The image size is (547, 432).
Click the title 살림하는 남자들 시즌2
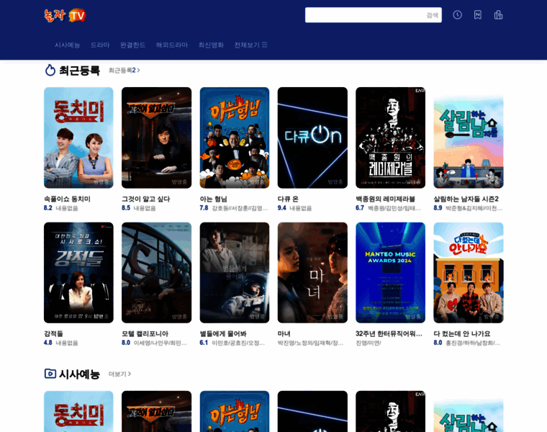click(466, 199)
